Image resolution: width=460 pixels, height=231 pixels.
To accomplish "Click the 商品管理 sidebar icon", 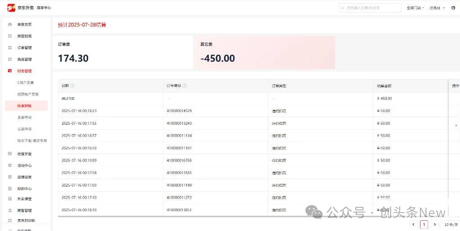I will (x=10, y=59).
